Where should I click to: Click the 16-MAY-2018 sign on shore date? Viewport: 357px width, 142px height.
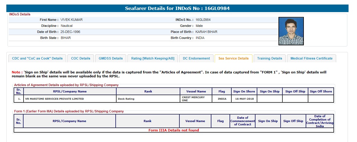tap(244, 99)
